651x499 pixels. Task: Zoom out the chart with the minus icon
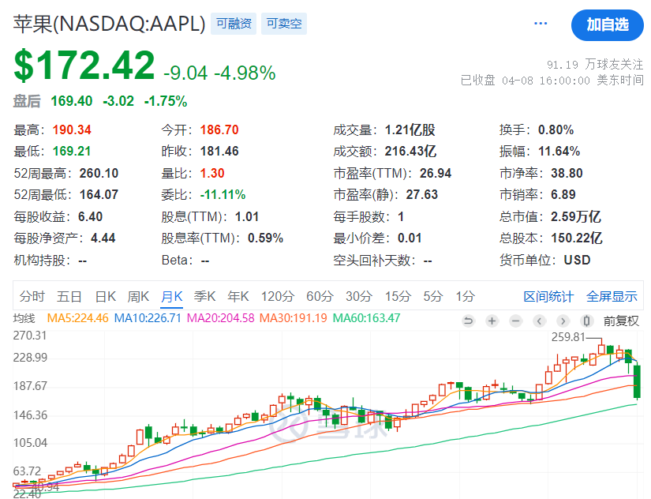tap(515, 321)
